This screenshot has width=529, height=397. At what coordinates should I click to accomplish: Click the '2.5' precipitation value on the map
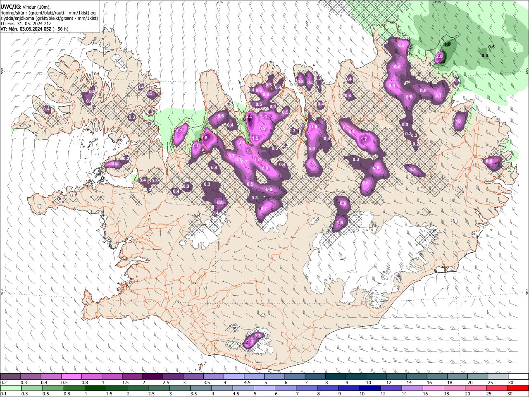click(x=249, y=117)
